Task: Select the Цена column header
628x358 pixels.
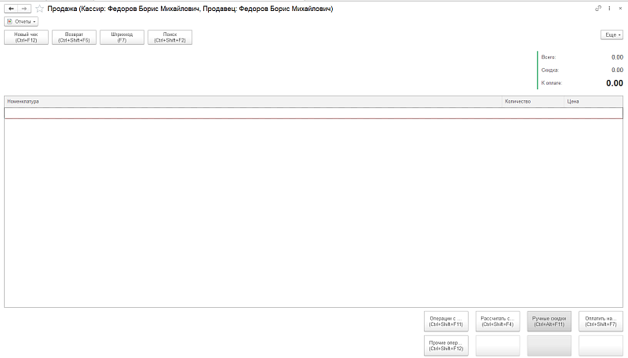Action: (593, 102)
